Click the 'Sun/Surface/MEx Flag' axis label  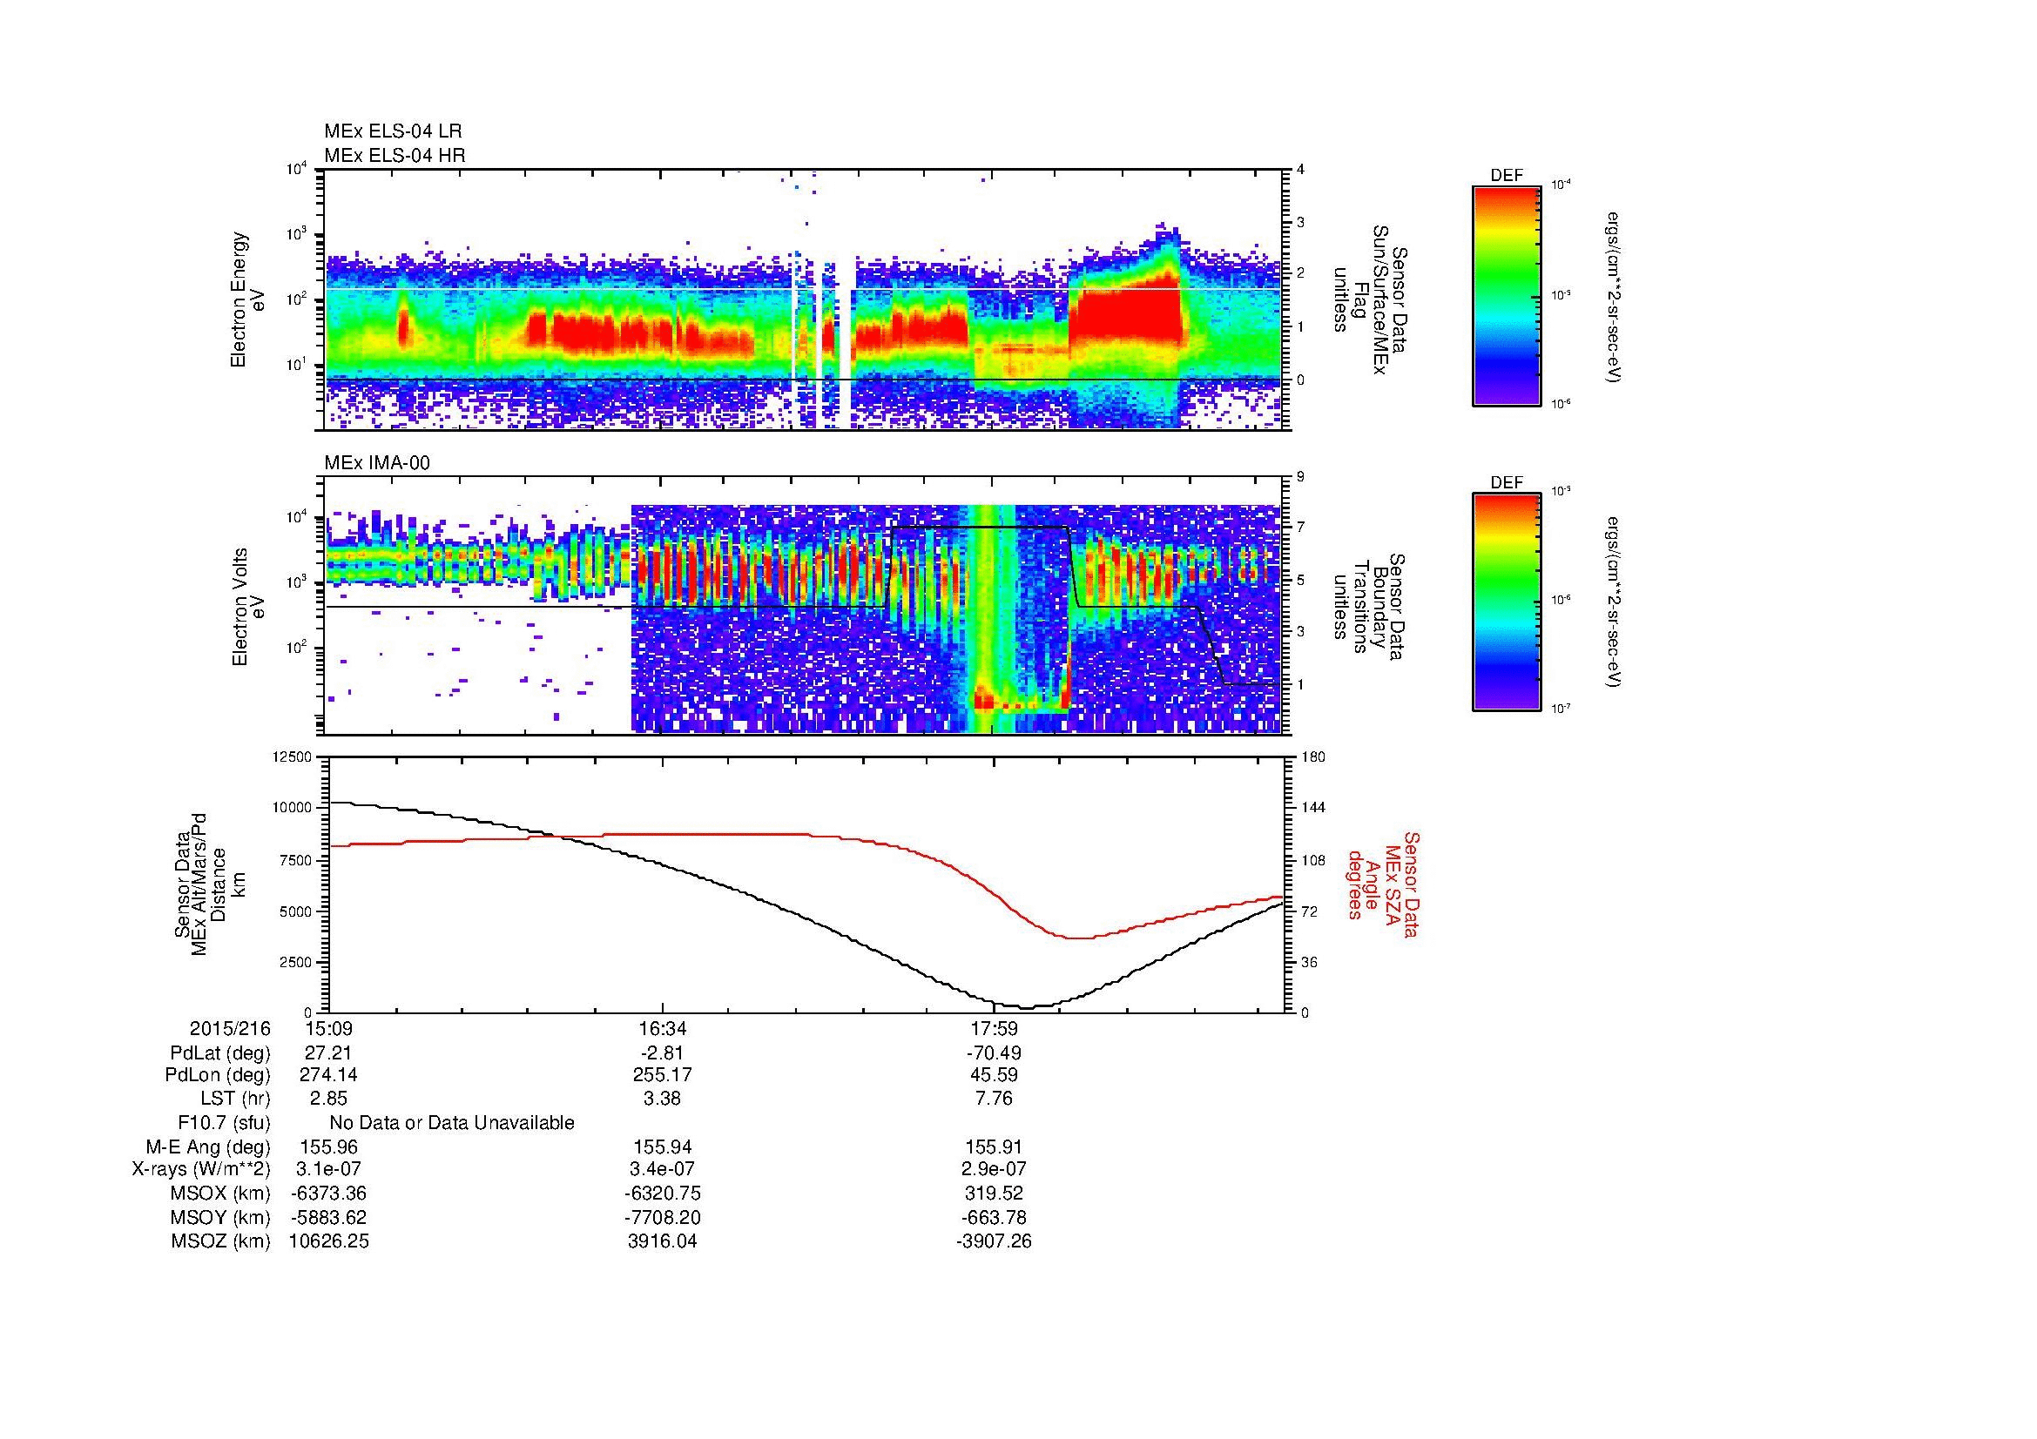[x=1372, y=299]
